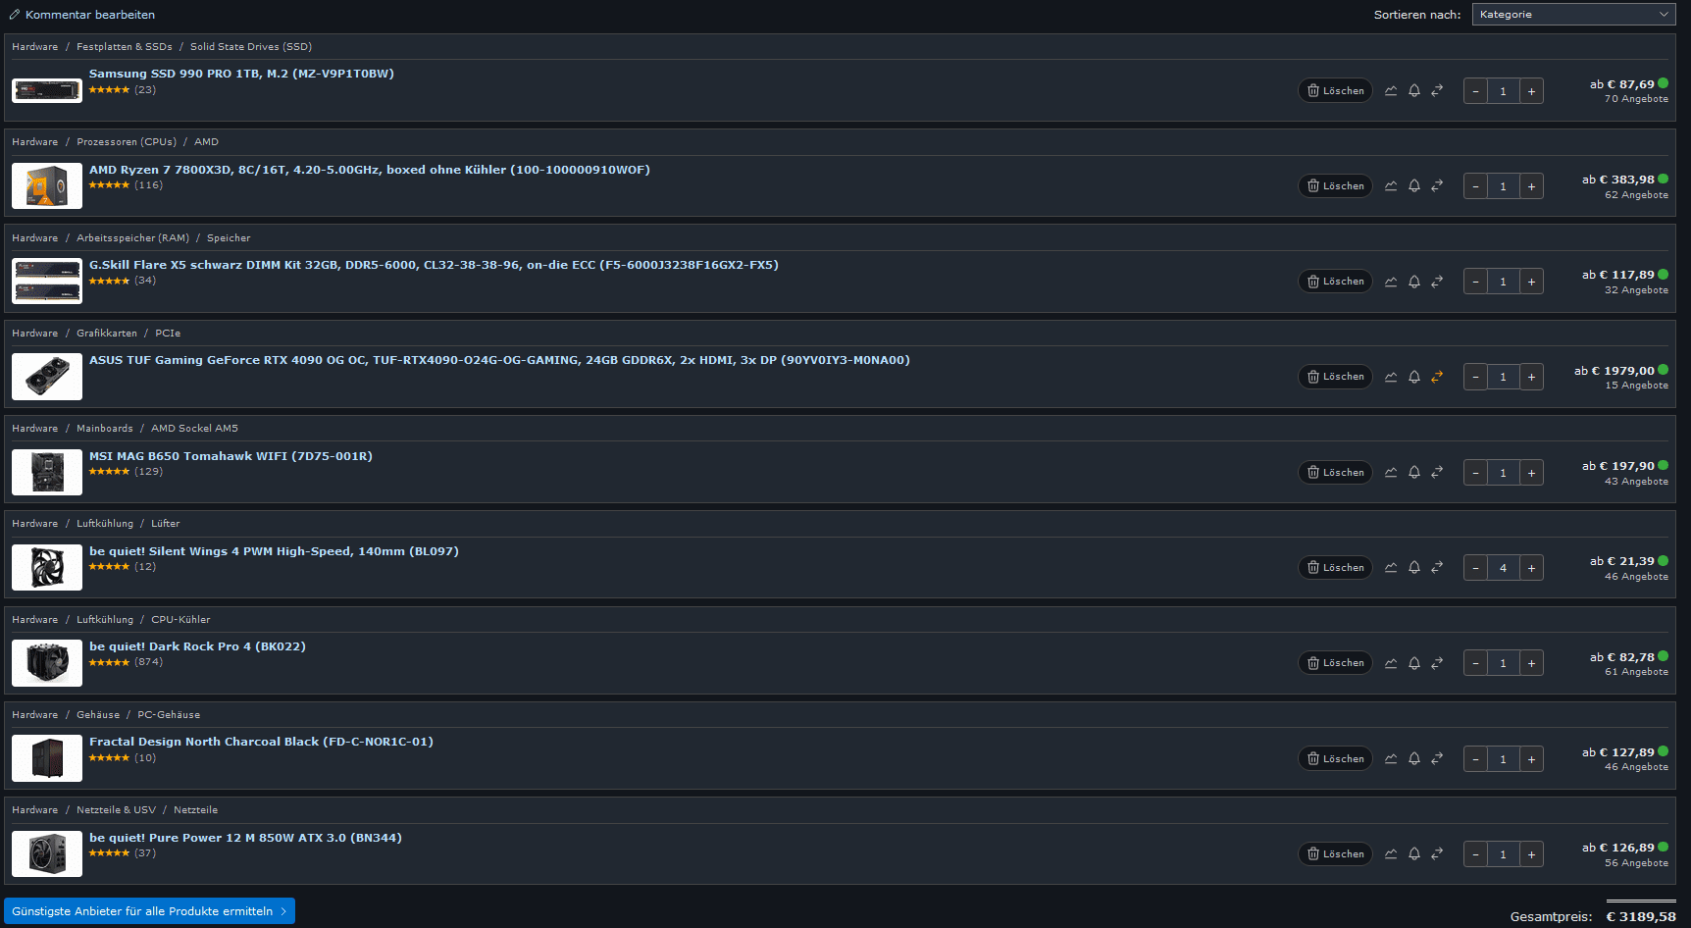Screen dimensions: 1691x928
Task: Decrease quantity of Silent Wings 4 fans
Action: [1475, 568]
